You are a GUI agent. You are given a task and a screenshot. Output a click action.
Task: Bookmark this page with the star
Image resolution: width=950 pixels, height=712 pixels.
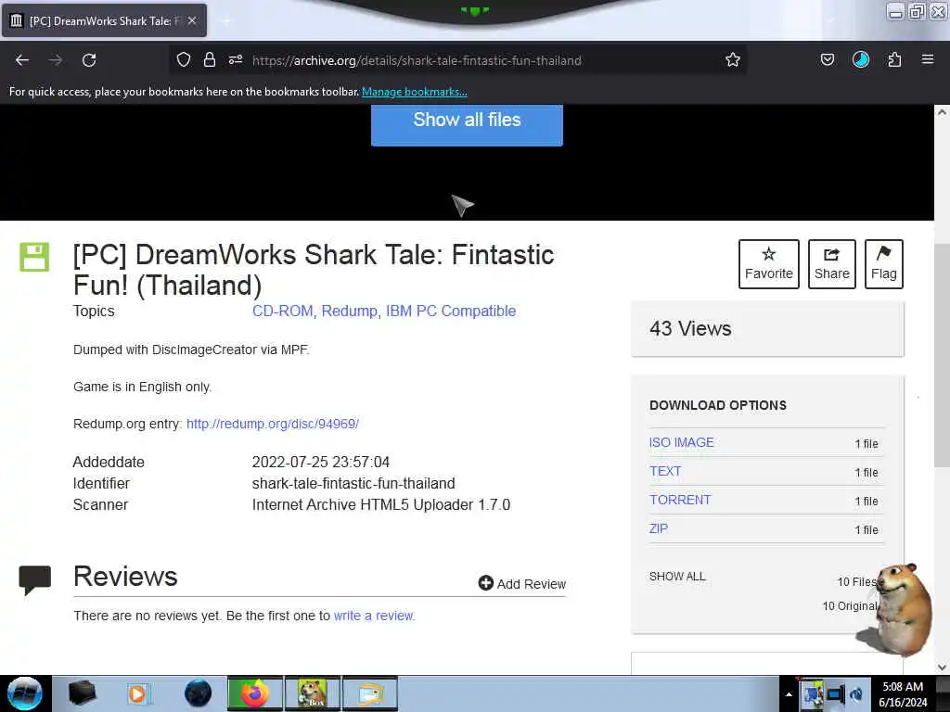733,59
